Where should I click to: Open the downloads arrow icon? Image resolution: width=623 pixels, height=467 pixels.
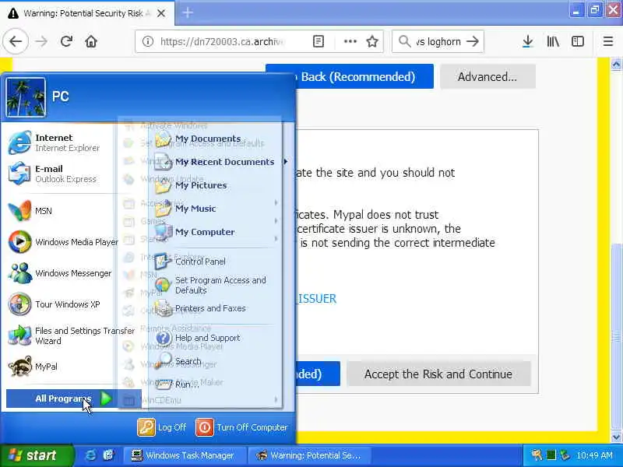528,41
